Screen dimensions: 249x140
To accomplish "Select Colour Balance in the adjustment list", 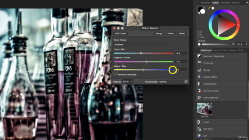I will tap(221, 98).
